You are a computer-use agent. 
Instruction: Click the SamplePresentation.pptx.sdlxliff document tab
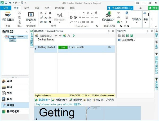click(59, 104)
